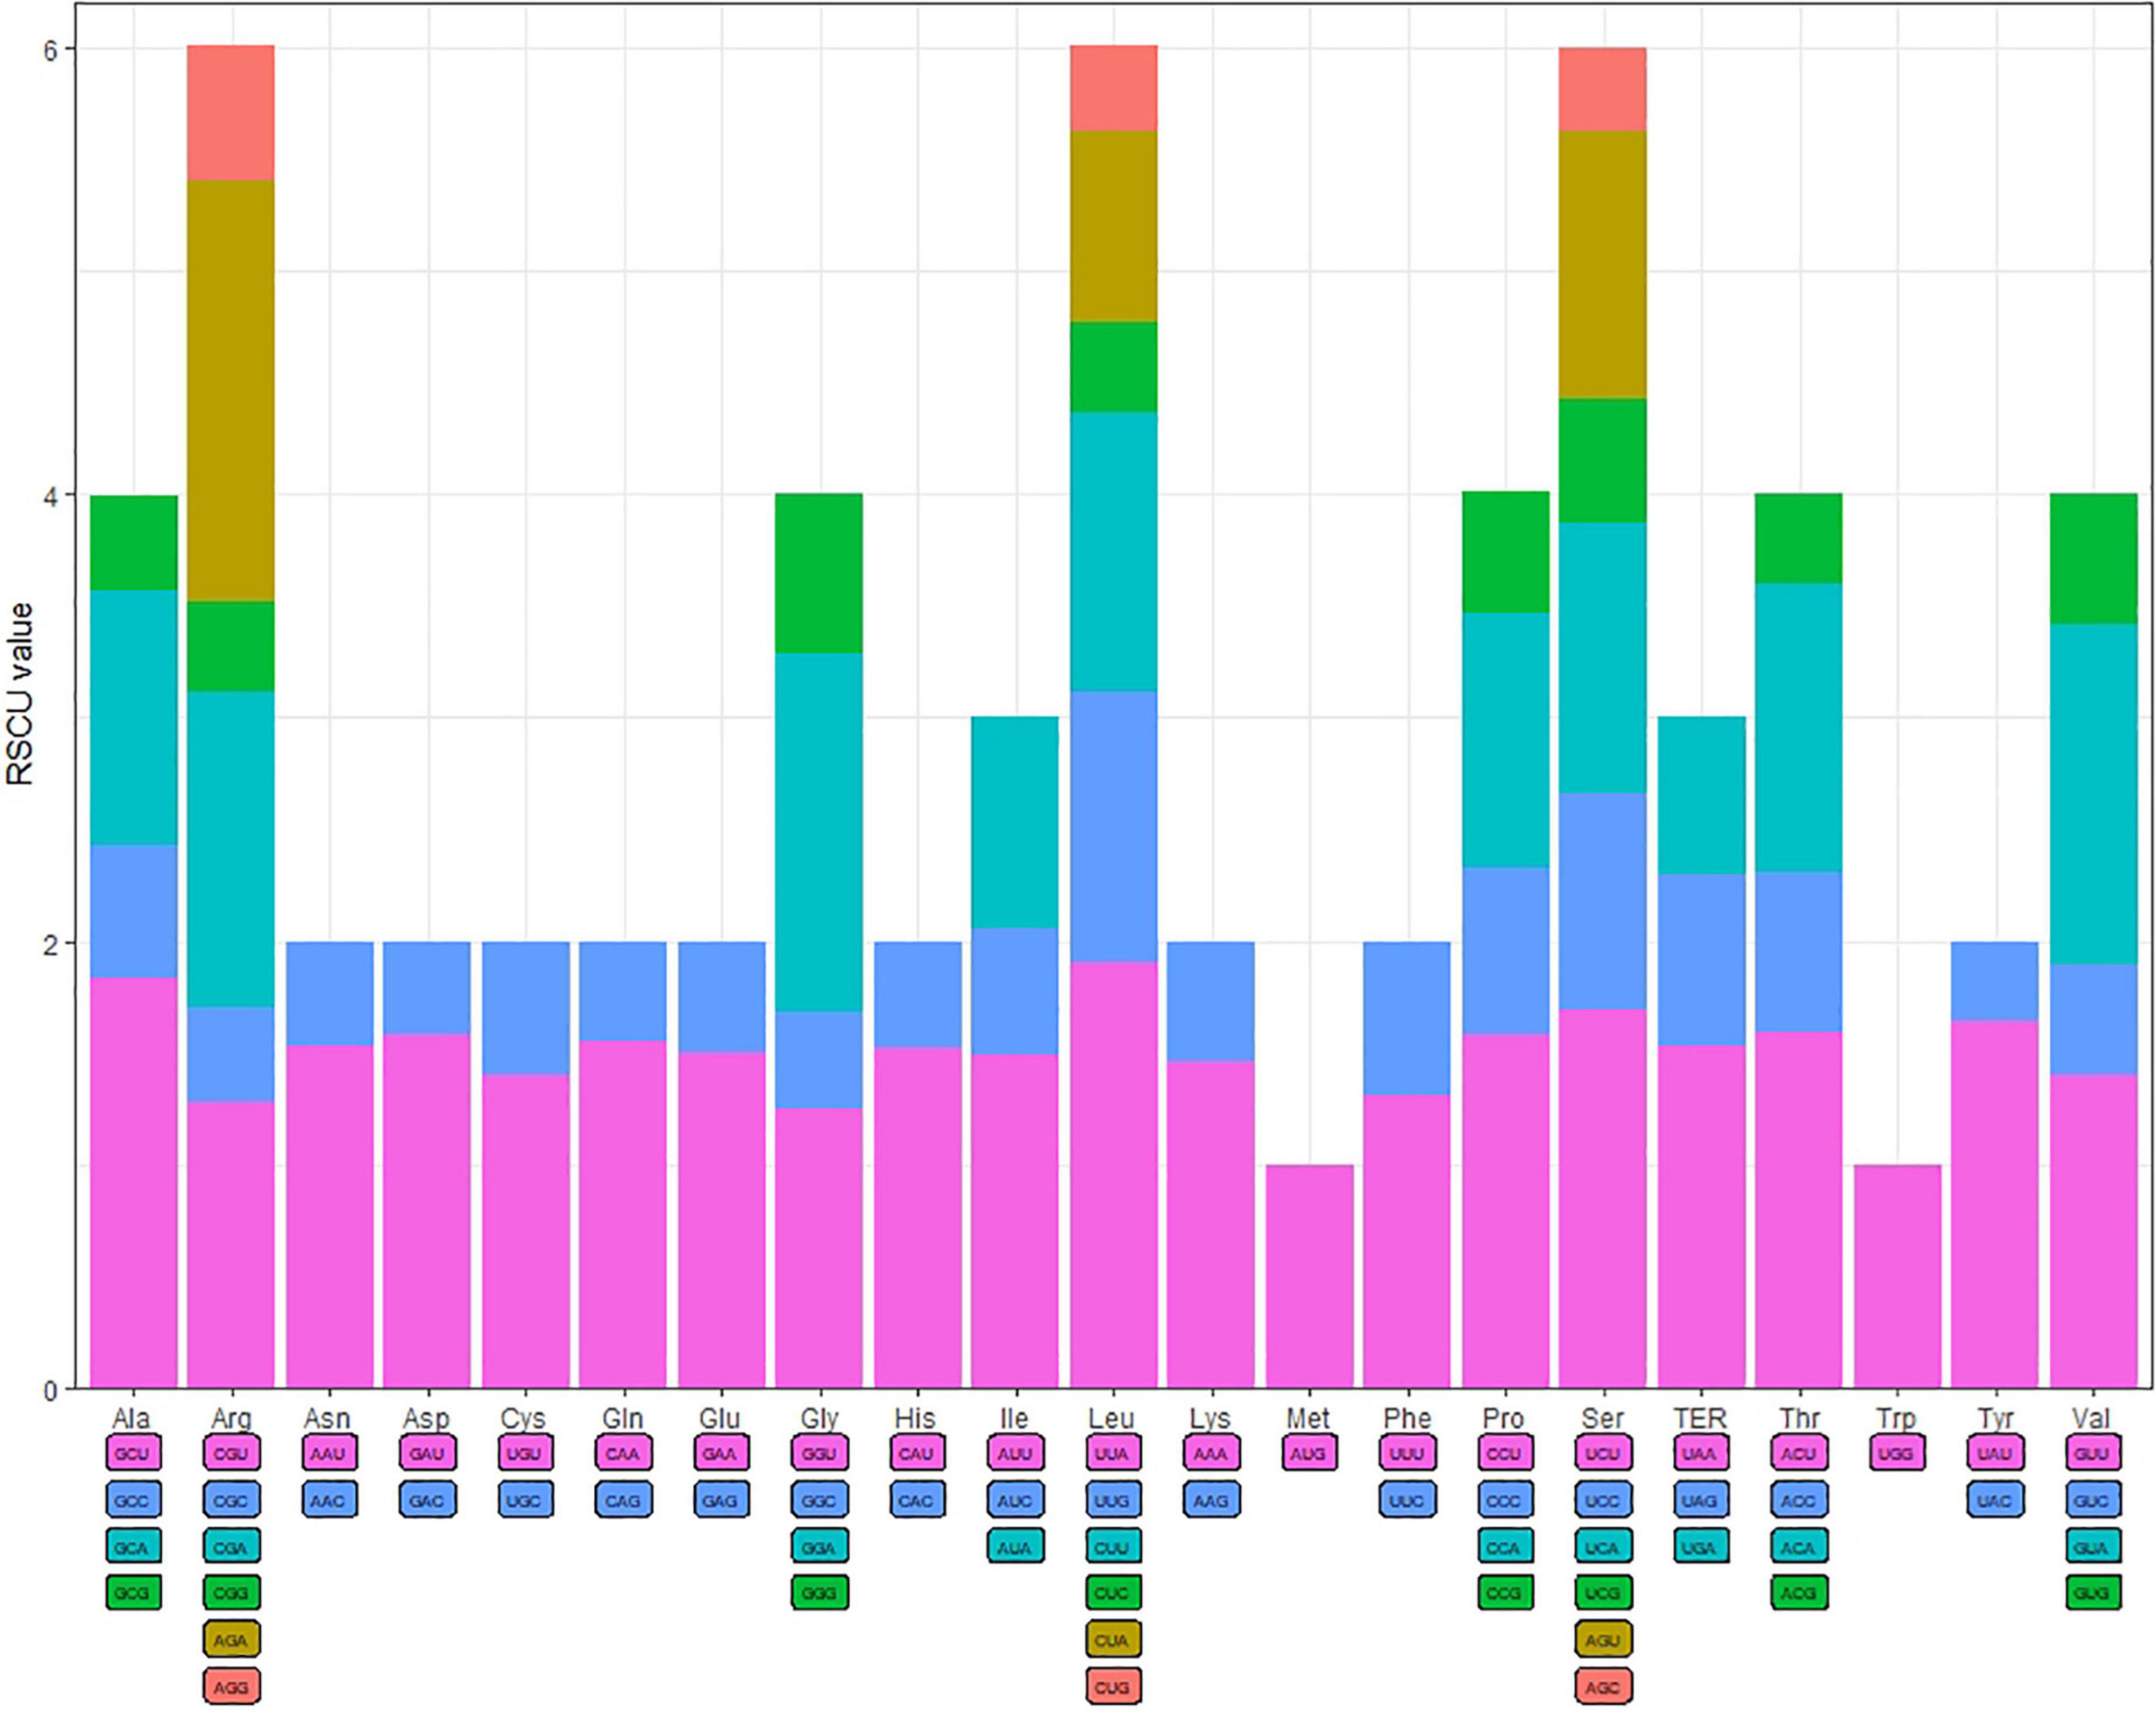Click the olive segment of Ser bar
The width and height of the screenshot is (2156, 1712).
[x=1603, y=265]
